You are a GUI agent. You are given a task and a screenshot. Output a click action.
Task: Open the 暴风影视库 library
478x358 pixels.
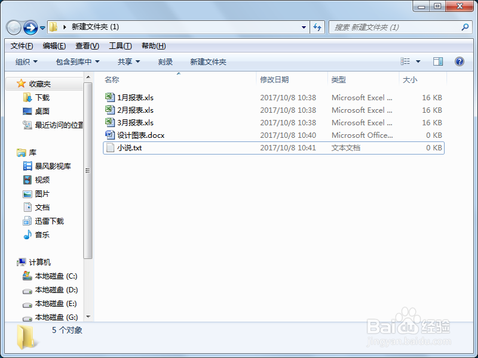point(53,166)
